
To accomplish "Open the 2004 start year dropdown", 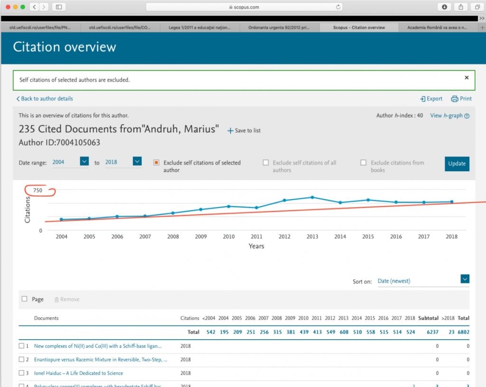I will (84, 161).
